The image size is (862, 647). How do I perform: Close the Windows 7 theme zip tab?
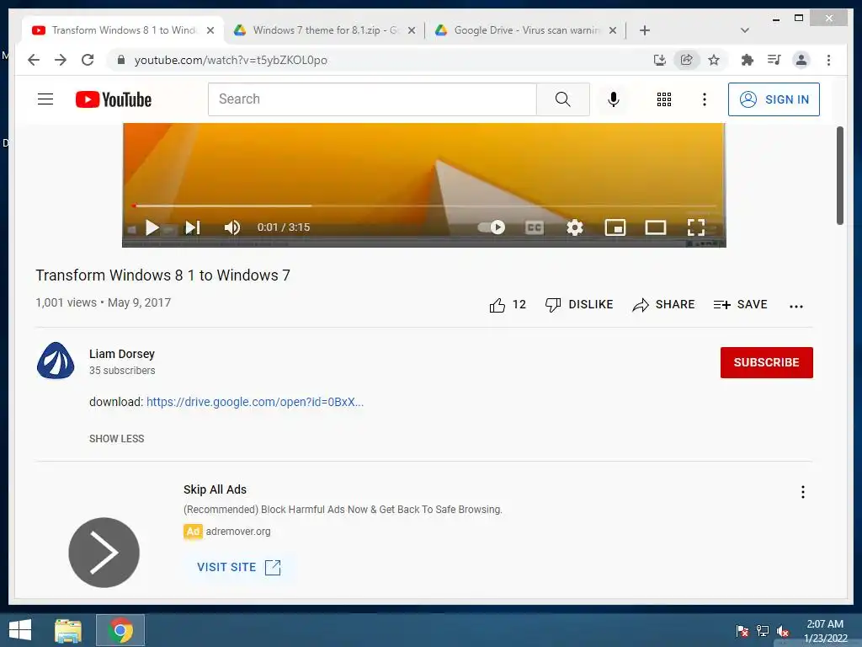pyautogui.click(x=411, y=30)
